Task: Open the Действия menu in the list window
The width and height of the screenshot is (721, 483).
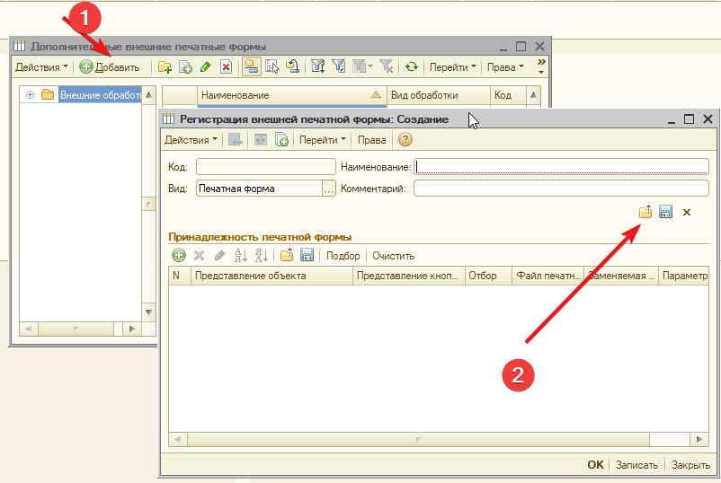Action: click(42, 67)
